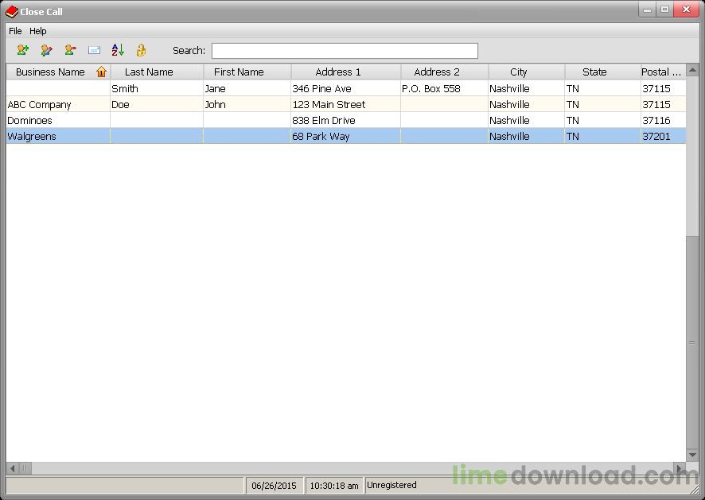Click the Doe last name cell
The height and width of the screenshot is (500, 705).
[157, 104]
